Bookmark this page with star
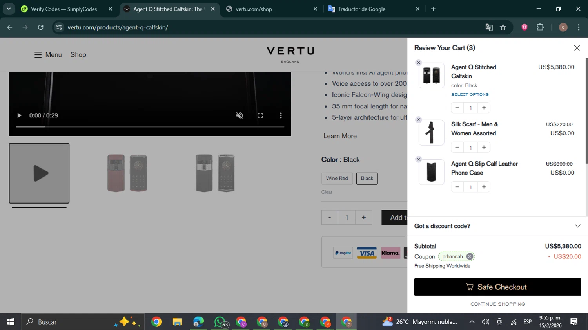 click(503, 27)
